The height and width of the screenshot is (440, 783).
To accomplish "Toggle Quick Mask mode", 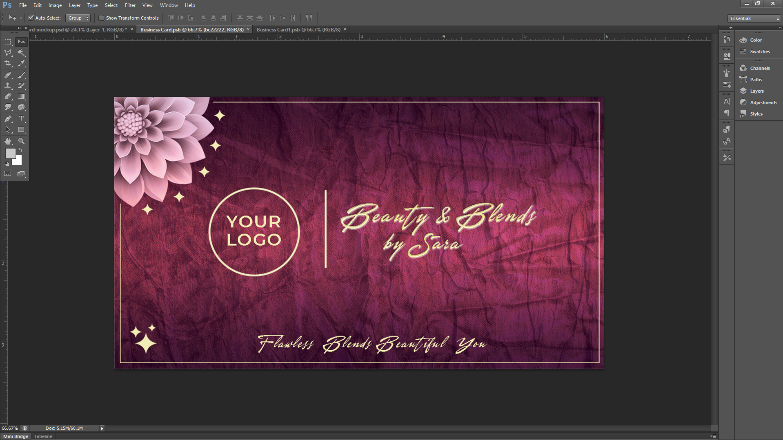I will tap(8, 173).
